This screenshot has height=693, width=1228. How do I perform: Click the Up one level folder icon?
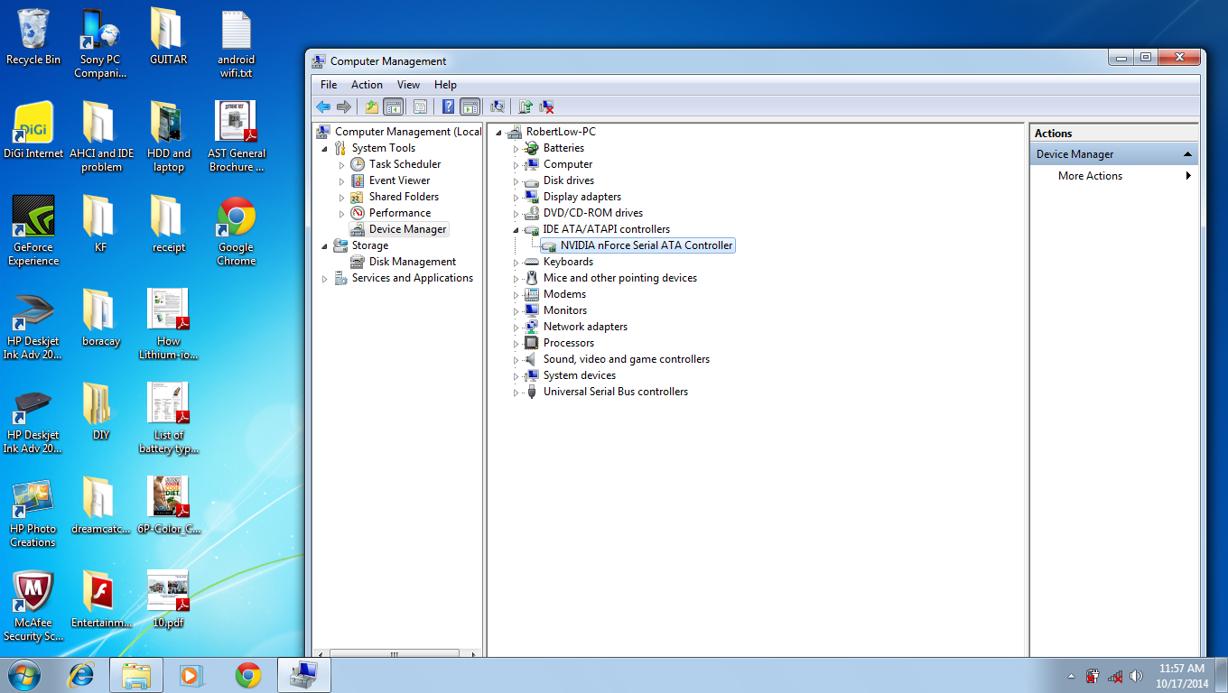click(x=371, y=106)
